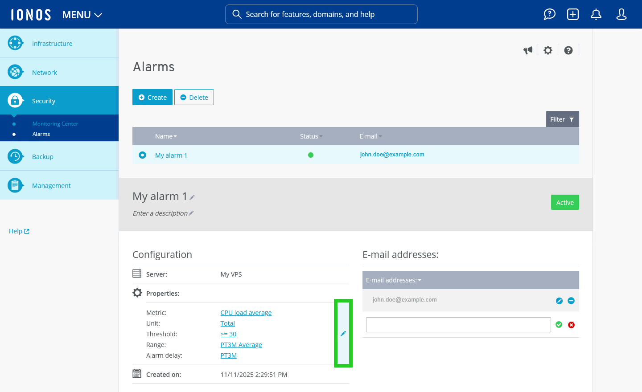
Task: Select Monitoring Center in the sidebar
Action: (55, 123)
